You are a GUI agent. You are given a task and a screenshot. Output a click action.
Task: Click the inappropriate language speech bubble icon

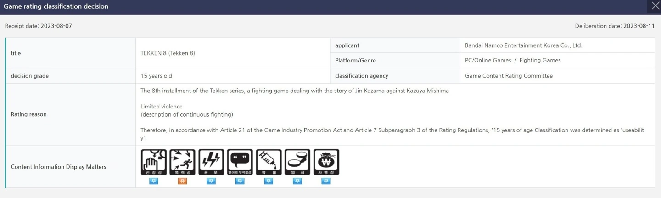tap(240, 162)
